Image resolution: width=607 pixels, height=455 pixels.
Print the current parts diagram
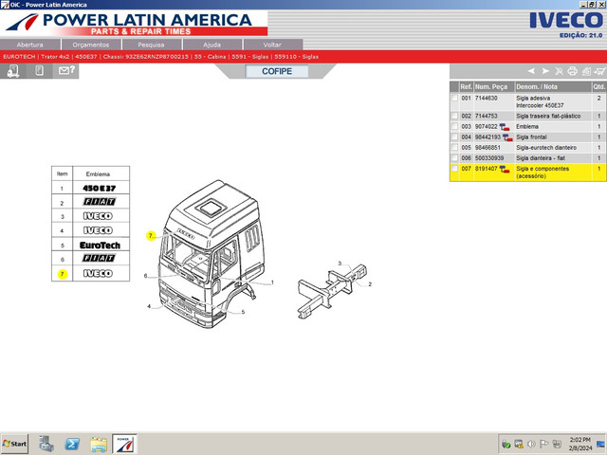[x=572, y=71]
